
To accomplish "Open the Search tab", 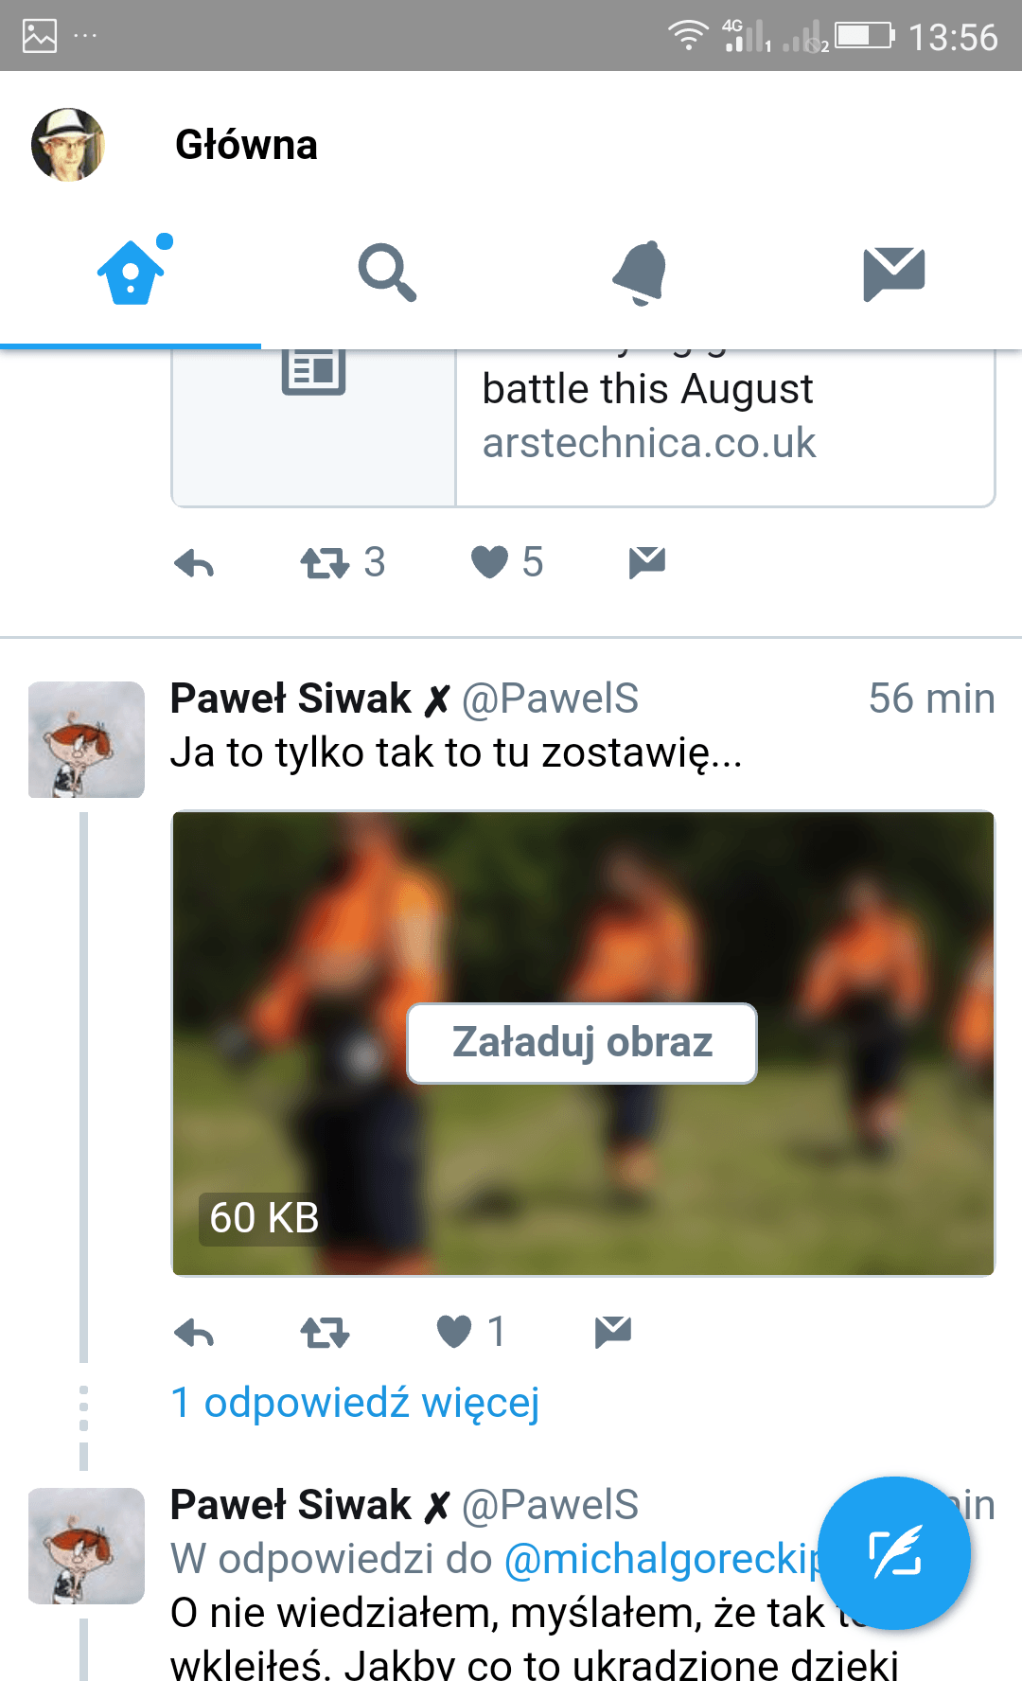I will pos(386,273).
